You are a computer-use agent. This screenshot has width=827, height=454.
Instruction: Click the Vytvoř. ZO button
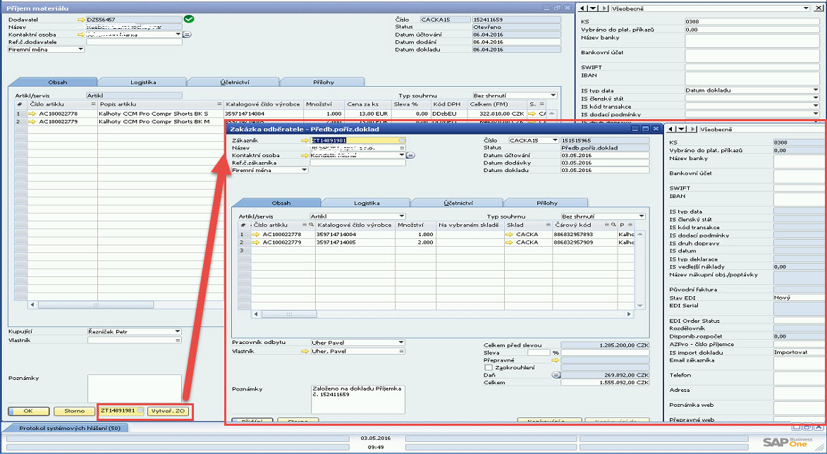(168, 411)
